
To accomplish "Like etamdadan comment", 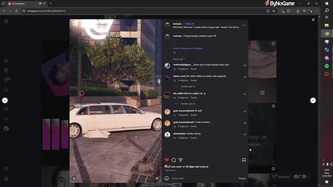I will tap(245, 135).
